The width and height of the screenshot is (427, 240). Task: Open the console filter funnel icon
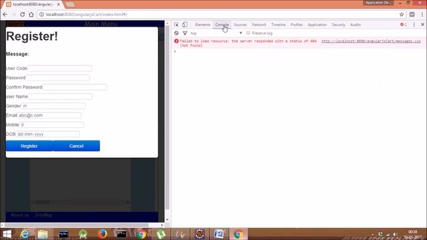185,33
